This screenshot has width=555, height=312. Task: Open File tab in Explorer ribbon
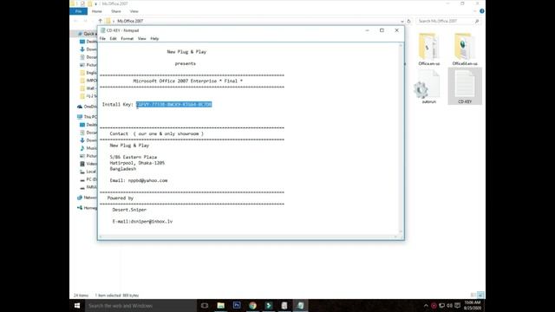79,11
